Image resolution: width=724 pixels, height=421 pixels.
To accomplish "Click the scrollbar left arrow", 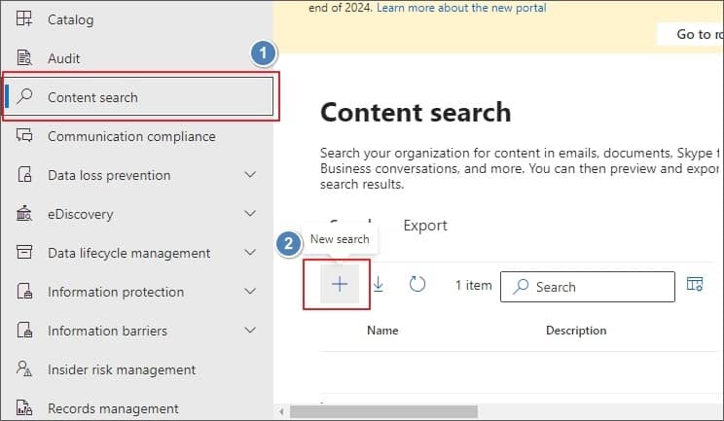I will (x=281, y=411).
